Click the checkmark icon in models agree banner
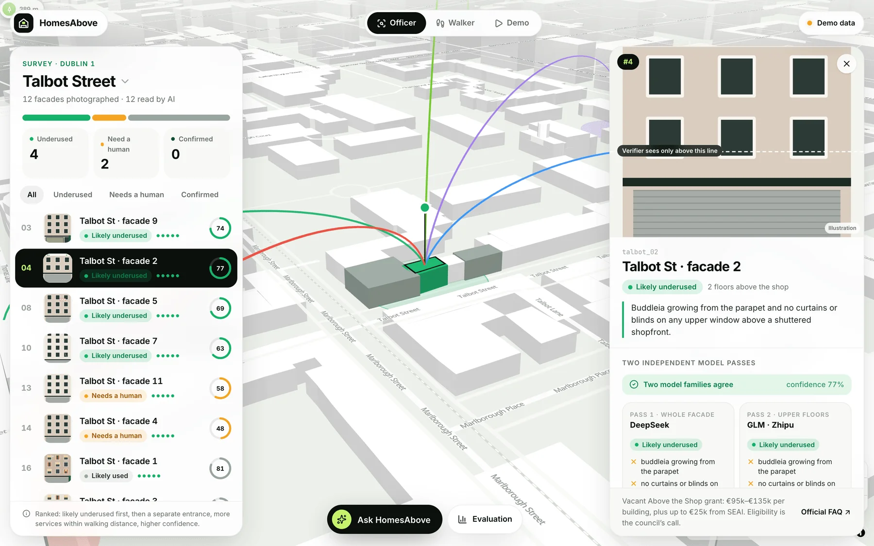Screen dimensions: 874x546 pos(634,384)
